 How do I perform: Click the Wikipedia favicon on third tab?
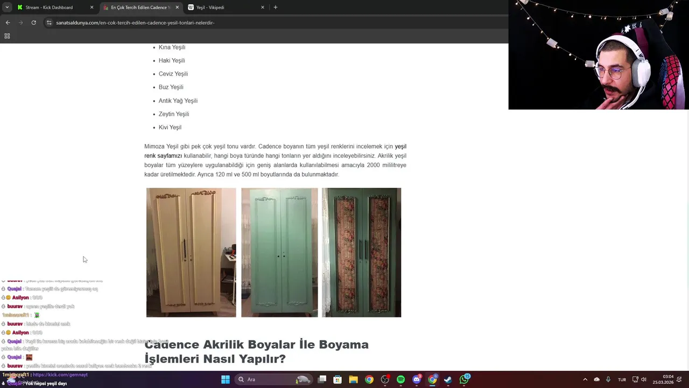pyautogui.click(x=191, y=8)
